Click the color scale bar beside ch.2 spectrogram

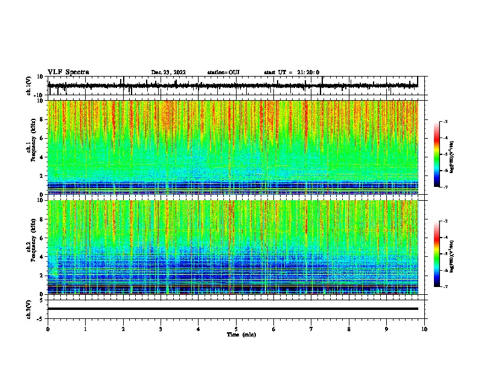click(437, 254)
